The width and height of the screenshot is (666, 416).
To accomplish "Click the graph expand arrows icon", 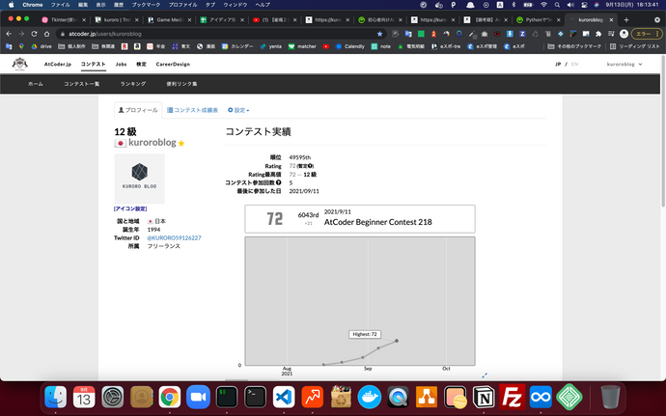I will tap(485, 375).
